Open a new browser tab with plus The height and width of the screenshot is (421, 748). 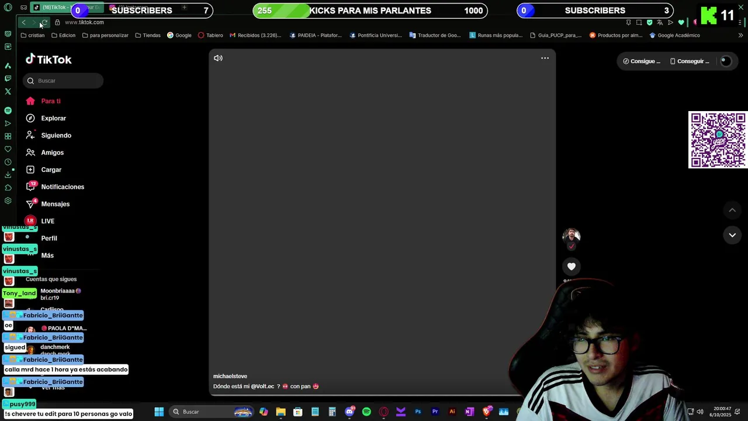(x=184, y=8)
